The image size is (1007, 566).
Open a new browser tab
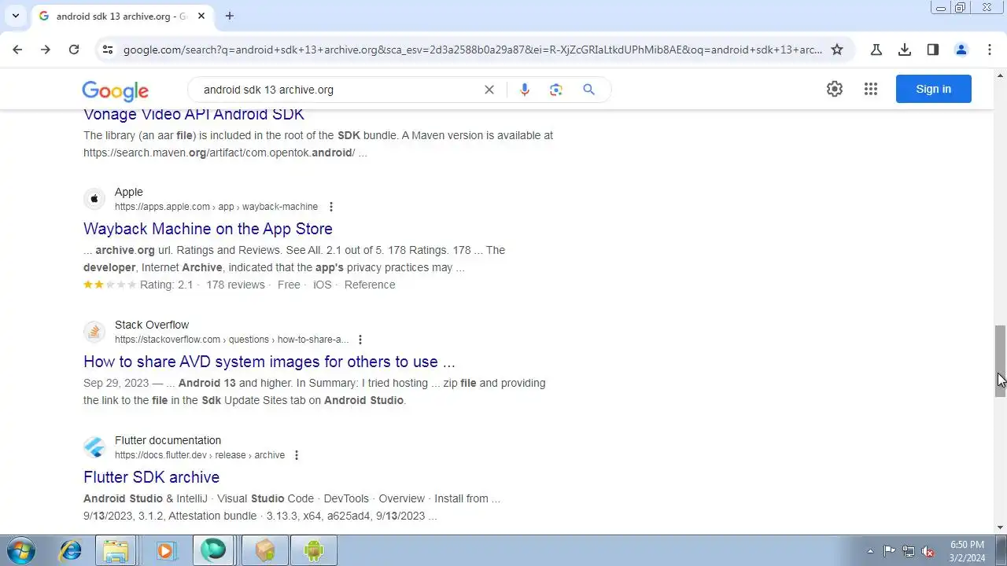click(x=230, y=16)
